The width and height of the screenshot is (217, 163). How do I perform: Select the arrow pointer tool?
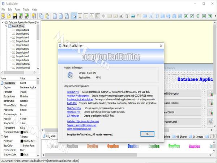(x=74, y=16)
